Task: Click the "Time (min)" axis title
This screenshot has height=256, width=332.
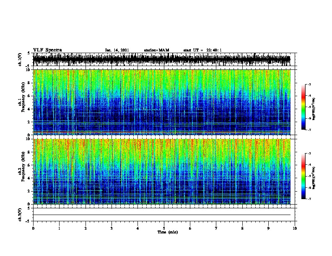Action: (168, 232)
